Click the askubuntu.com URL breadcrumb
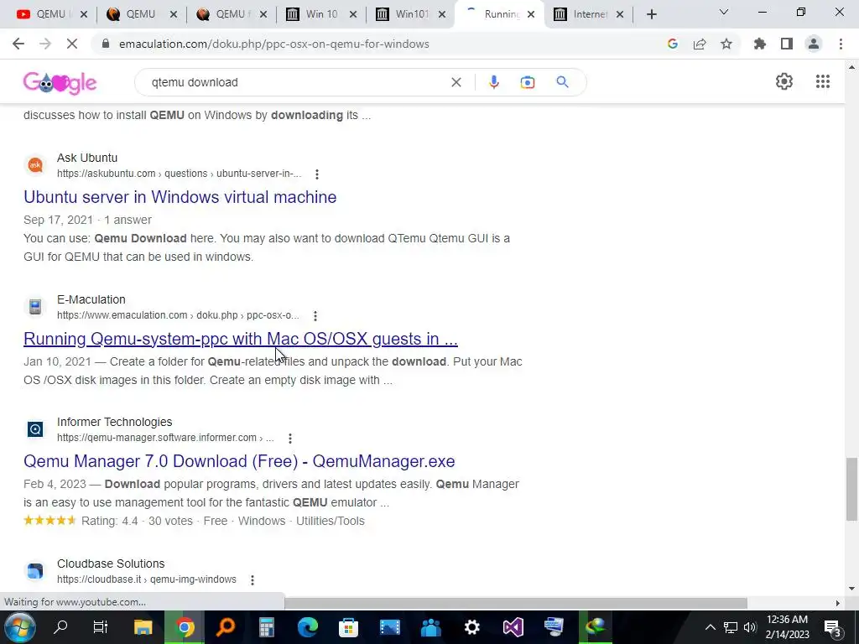 (x=180, y=174)
